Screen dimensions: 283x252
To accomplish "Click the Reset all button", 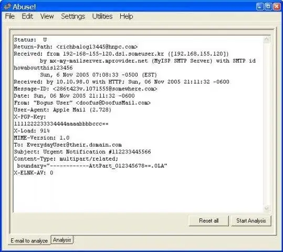I will click(209, 220).
